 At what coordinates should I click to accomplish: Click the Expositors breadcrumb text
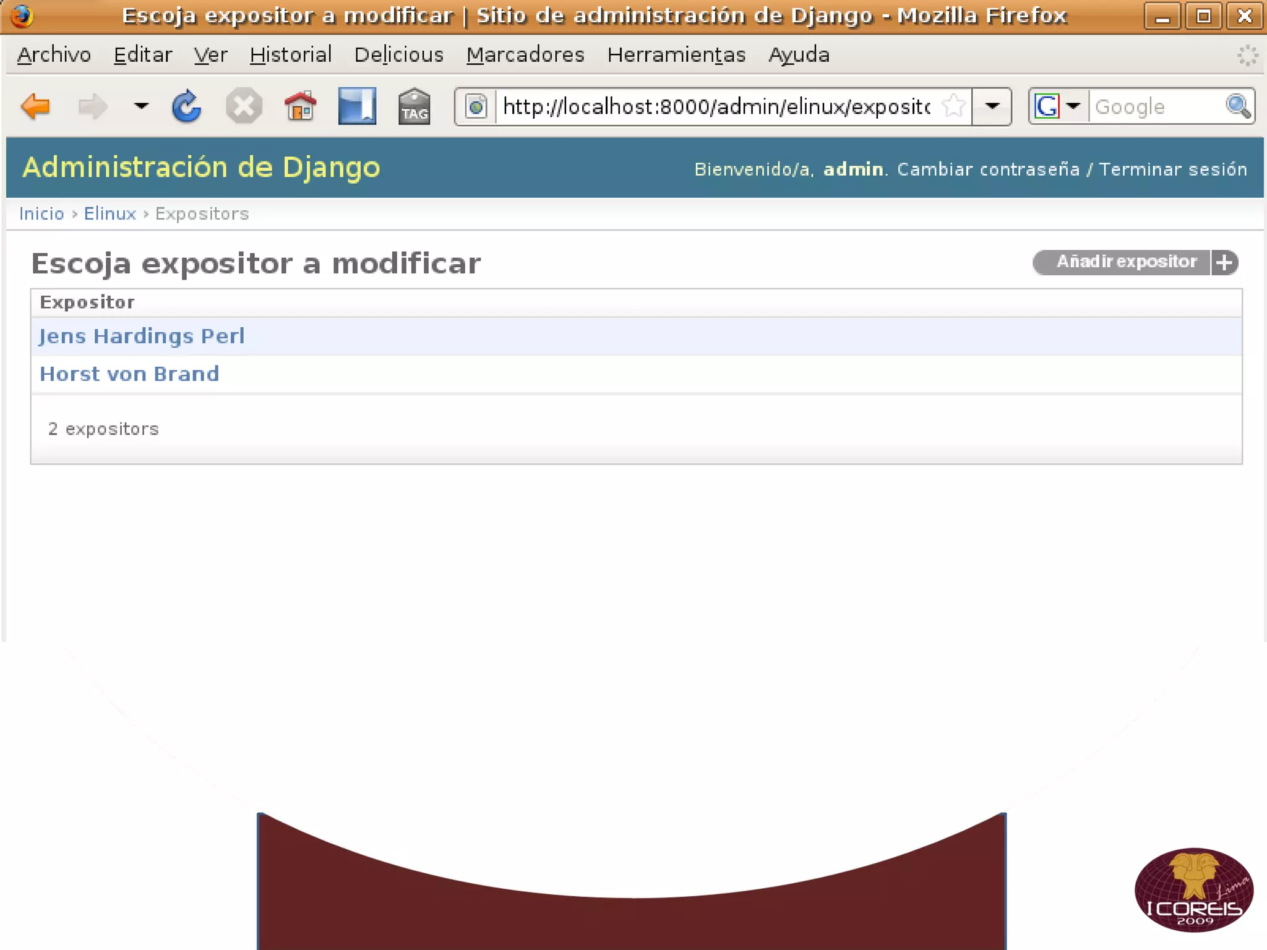[202, 213]
